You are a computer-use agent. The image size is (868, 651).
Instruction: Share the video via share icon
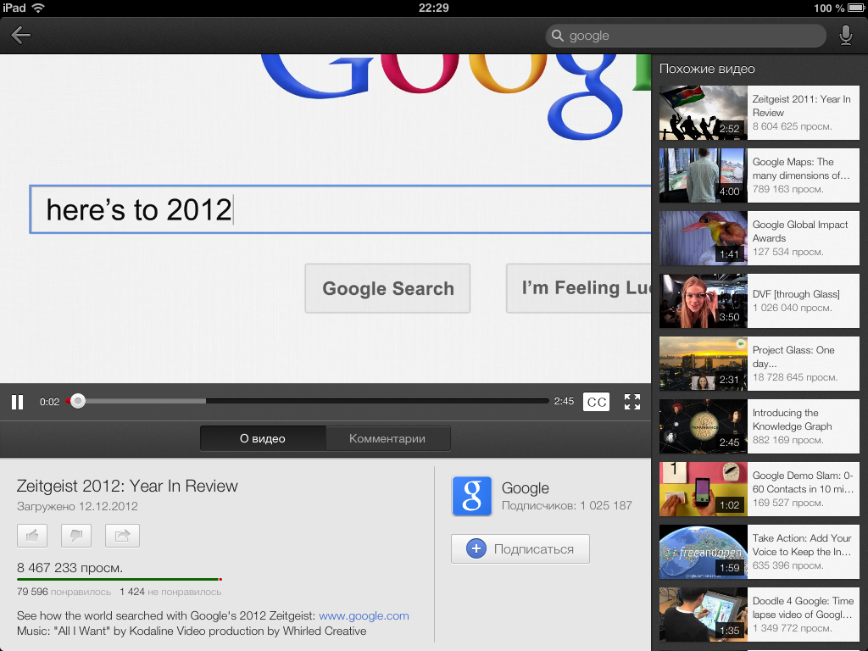point(122,536)
